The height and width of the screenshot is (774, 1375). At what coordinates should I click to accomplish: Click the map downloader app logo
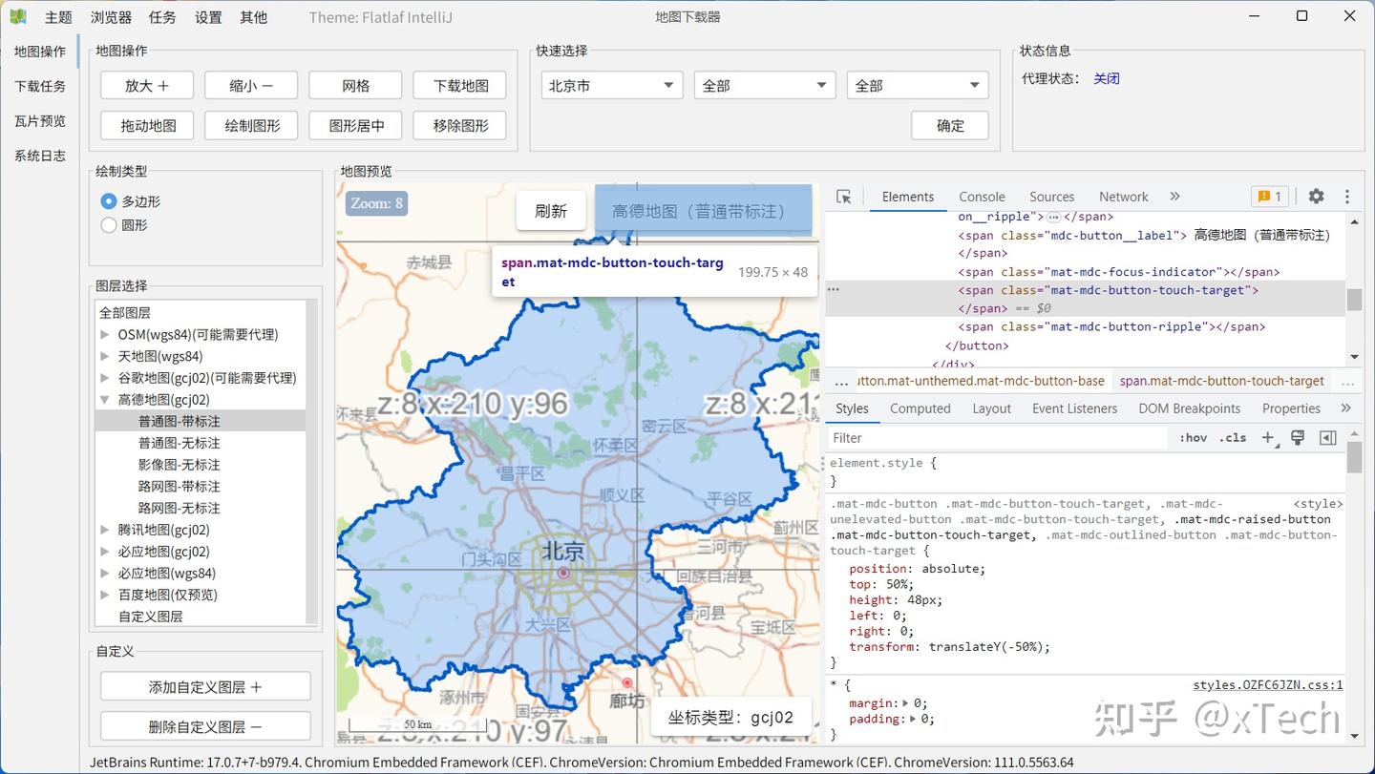pos(17,15)
